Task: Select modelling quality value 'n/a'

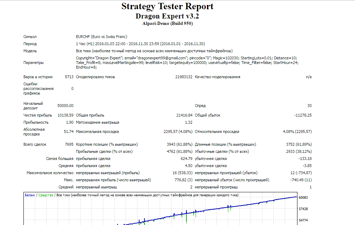Action: [x=309, y=77]
